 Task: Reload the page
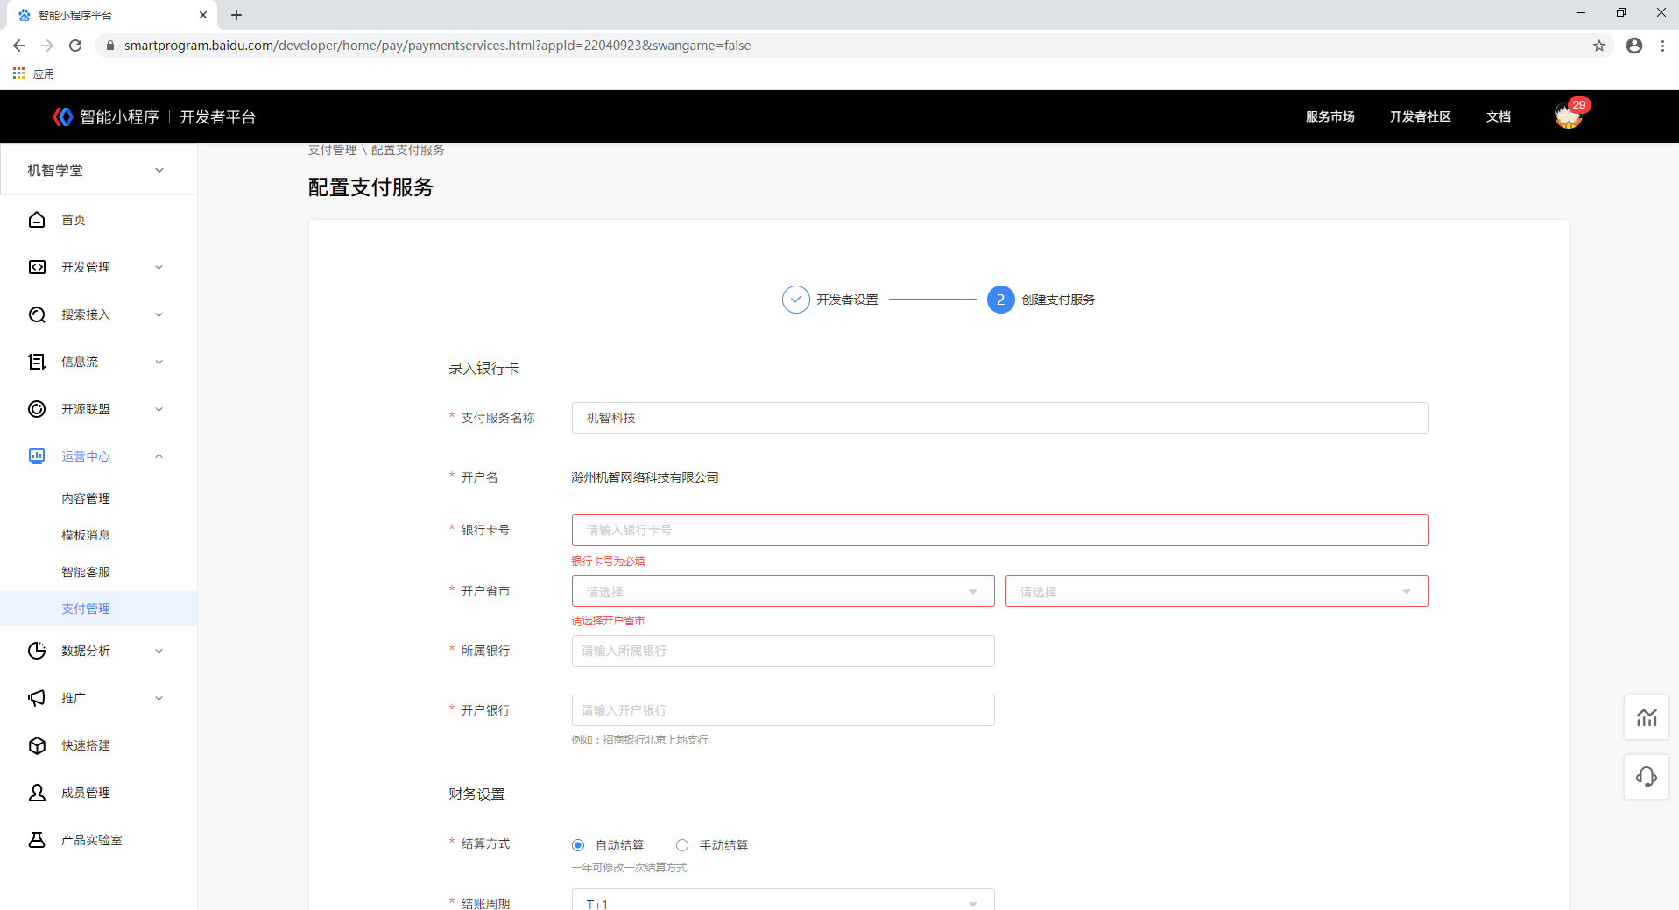click(75, 46)
